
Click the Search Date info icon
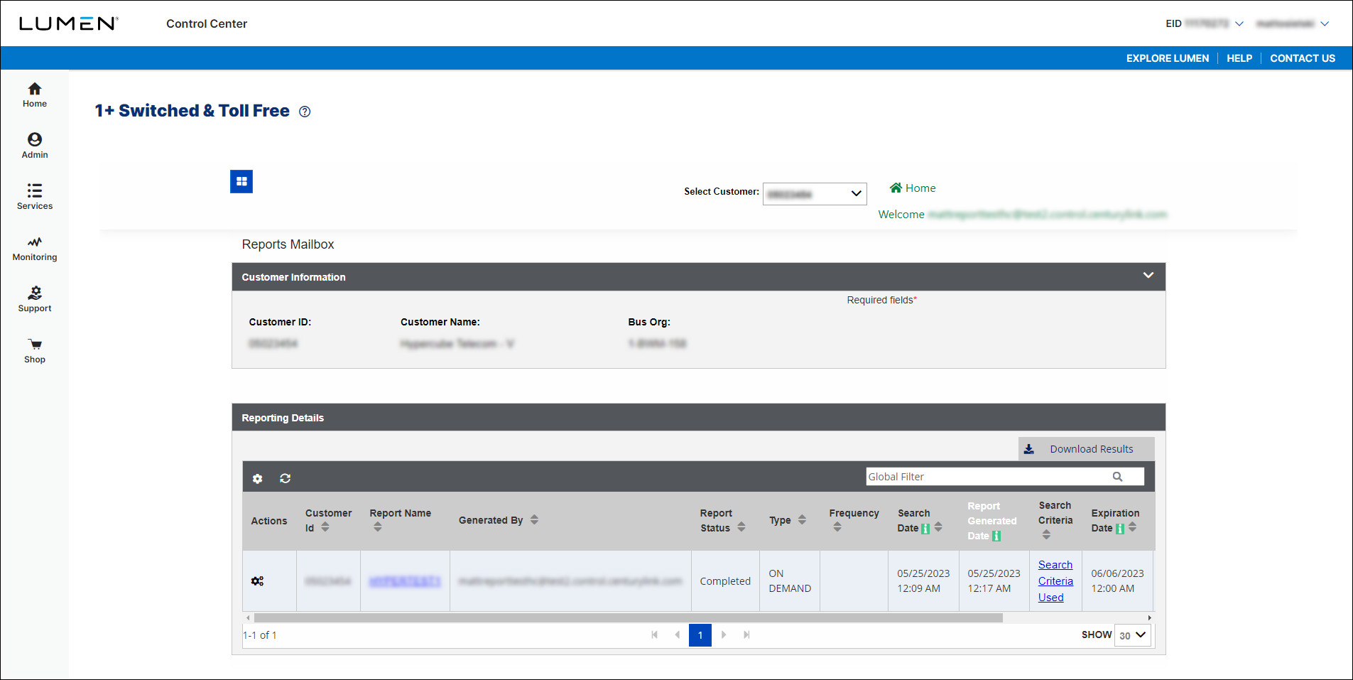tap(925, 529)
